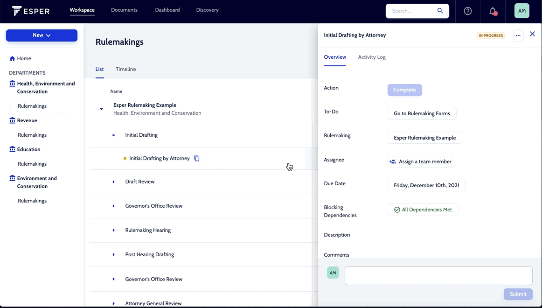Expand the Rulemaking Hearing section
This screenshot has height=308, width=542.
pos(113,230)
